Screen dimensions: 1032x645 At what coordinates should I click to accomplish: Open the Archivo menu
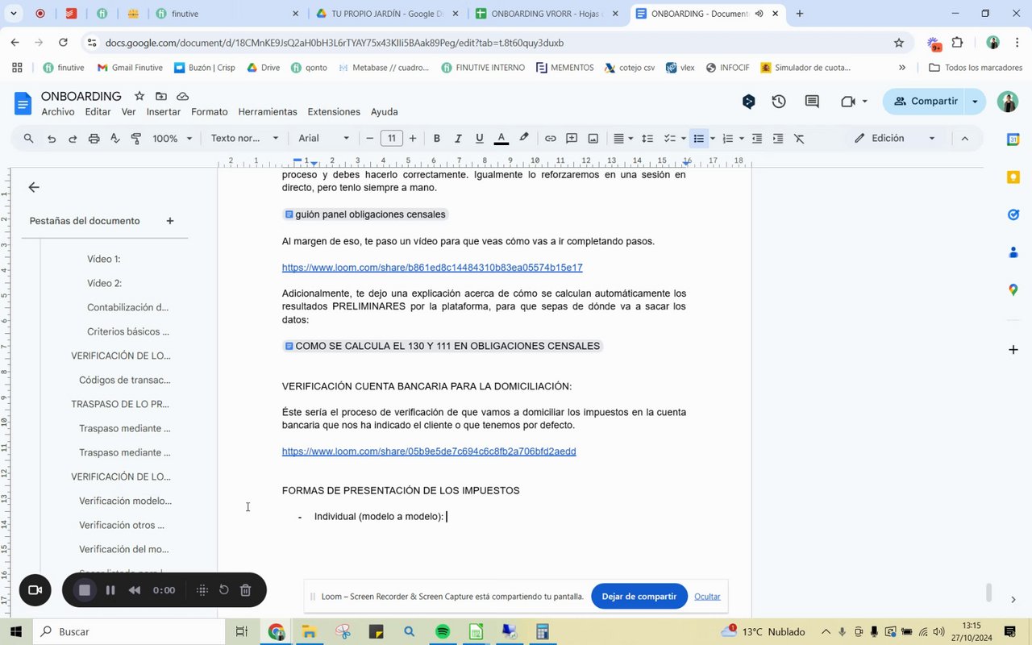(x=58, y=112)
